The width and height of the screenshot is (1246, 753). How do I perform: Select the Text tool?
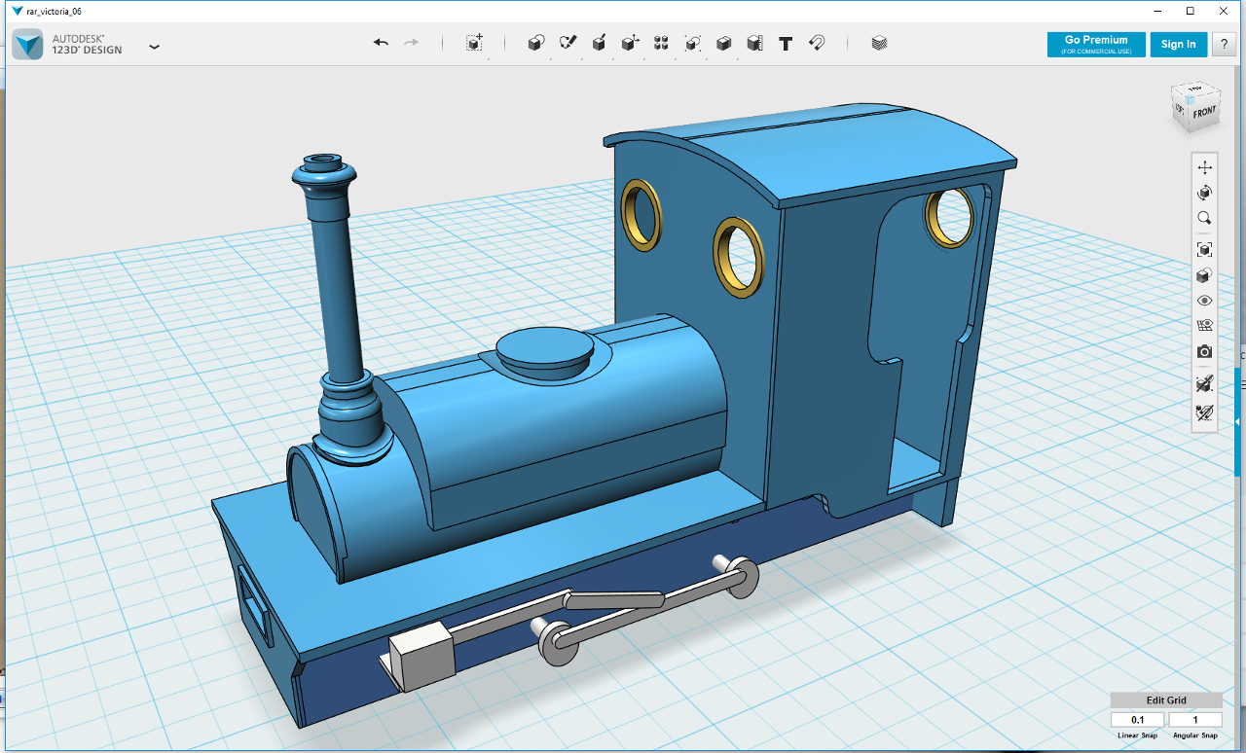tap(786, 43)
